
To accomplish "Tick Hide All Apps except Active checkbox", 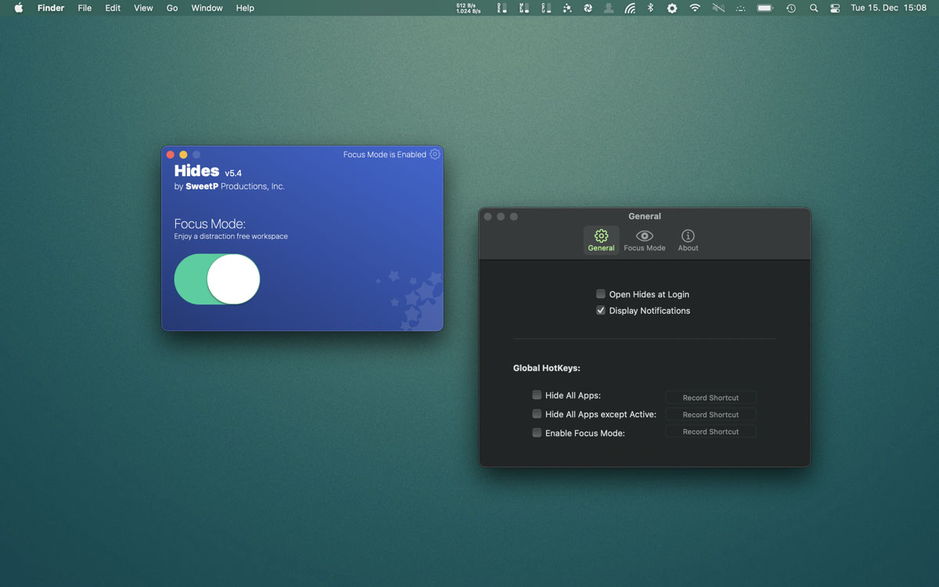I will 537,414.
